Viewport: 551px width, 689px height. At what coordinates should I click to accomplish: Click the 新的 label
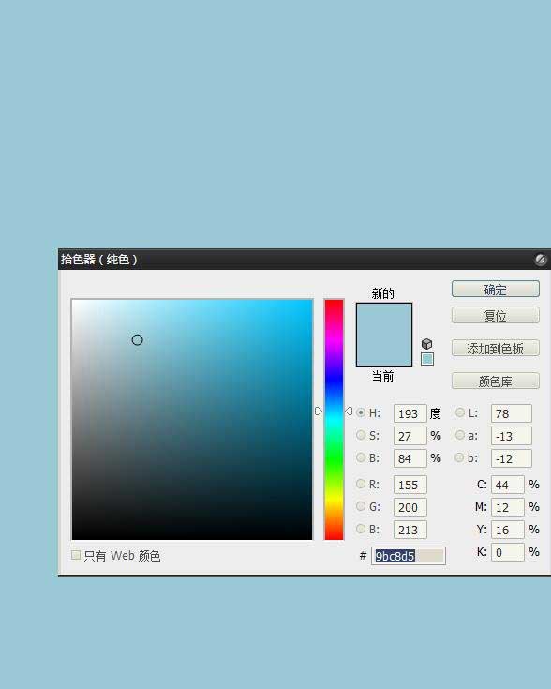382,293
